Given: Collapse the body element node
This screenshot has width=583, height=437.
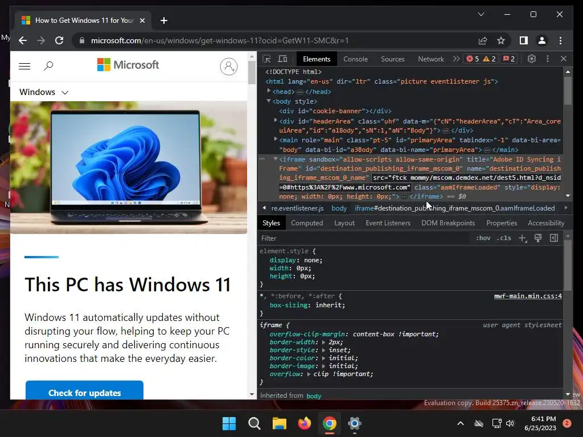Looking at the screenshot, I should 269,101.
